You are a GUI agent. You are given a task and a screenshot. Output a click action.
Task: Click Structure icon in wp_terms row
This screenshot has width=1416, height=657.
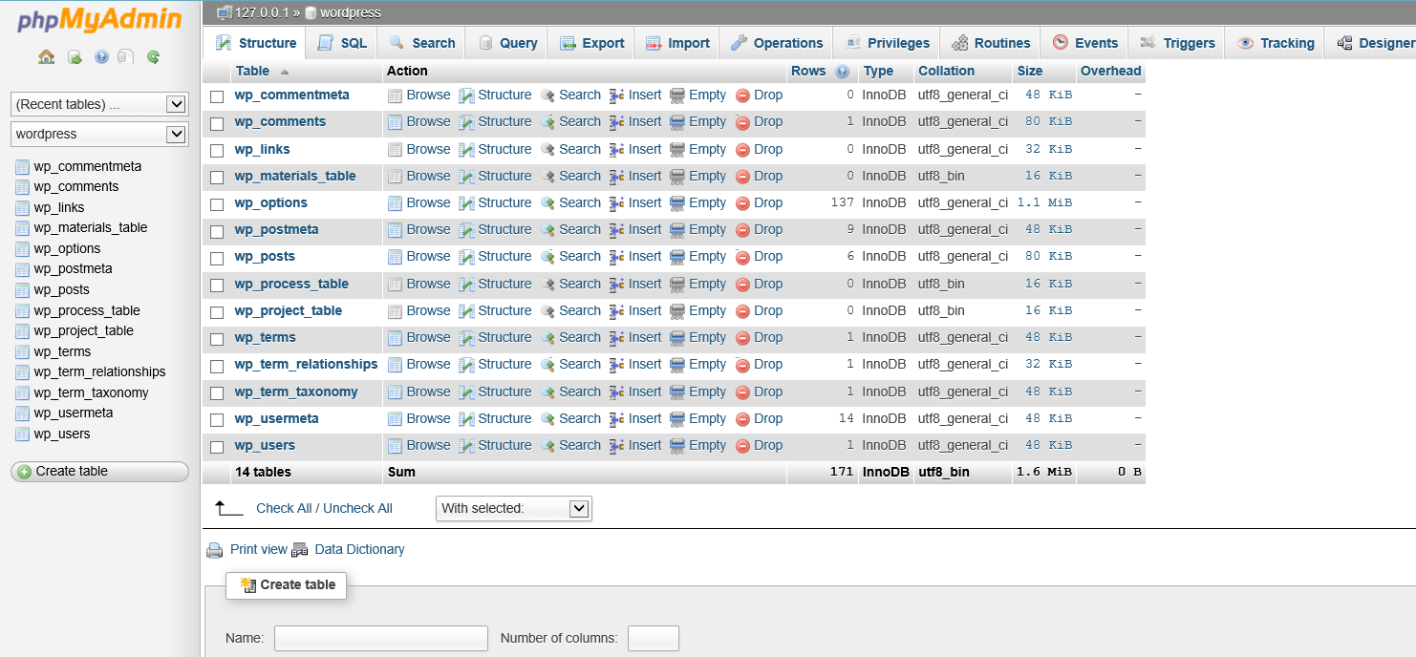click(466, 338)
